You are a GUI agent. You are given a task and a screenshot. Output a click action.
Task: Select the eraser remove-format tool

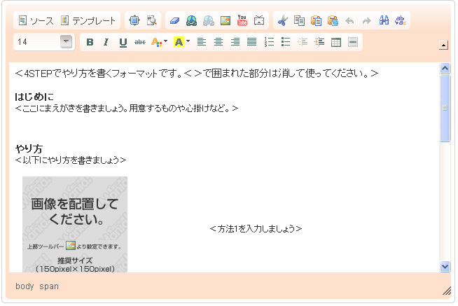tap(175, 21)
